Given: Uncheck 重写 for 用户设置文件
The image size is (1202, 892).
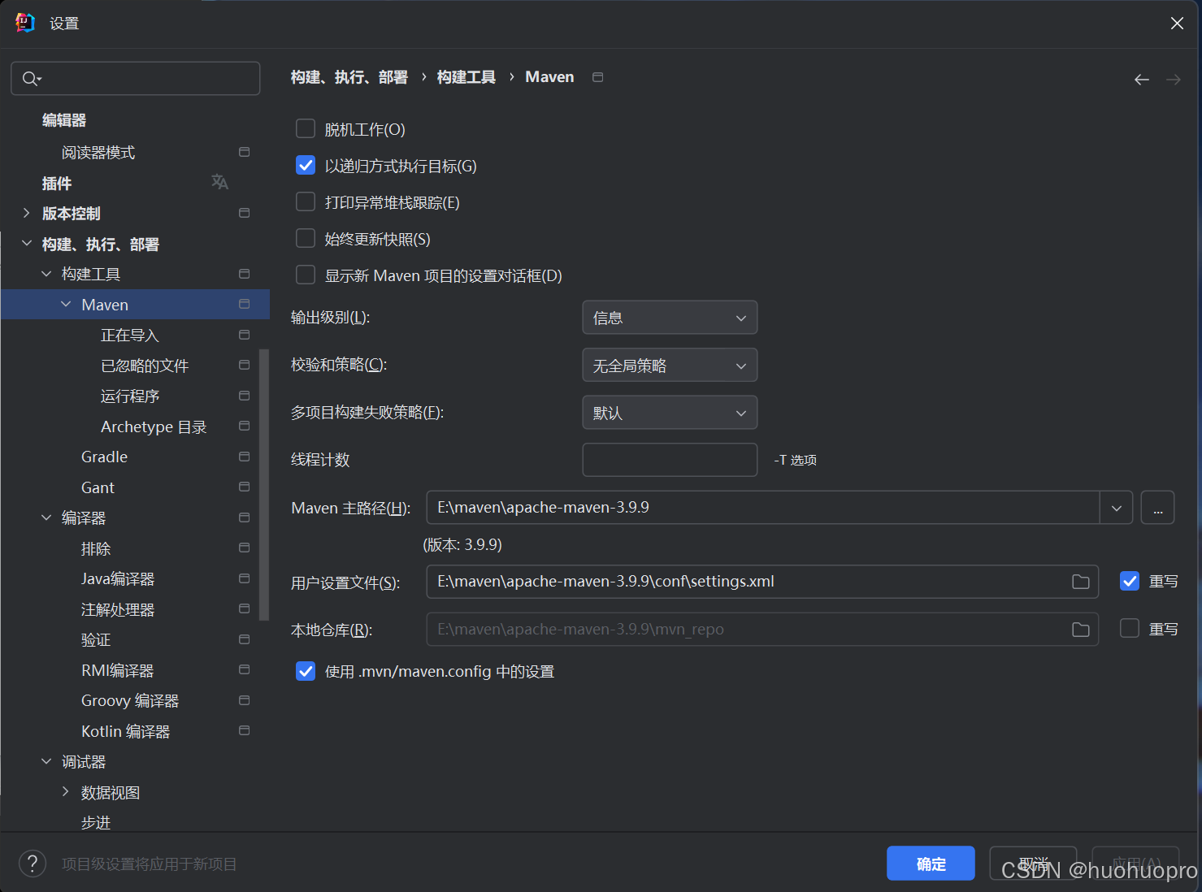Looking at the screenshot, I should coord(1130,581).
